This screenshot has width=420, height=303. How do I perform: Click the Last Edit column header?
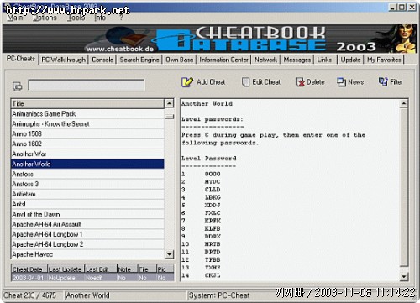point(101,269)
